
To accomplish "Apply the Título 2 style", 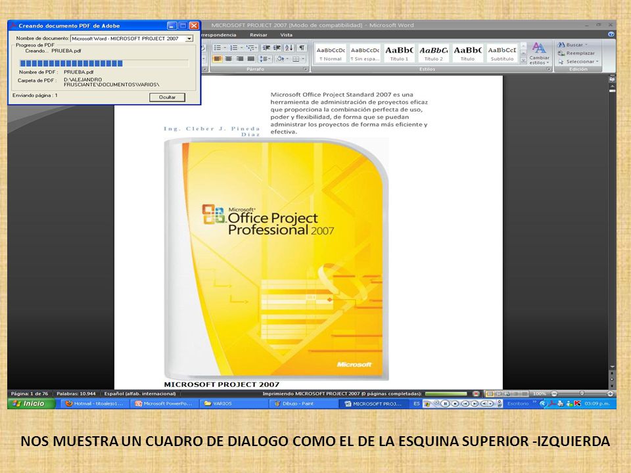I will 433,53.
